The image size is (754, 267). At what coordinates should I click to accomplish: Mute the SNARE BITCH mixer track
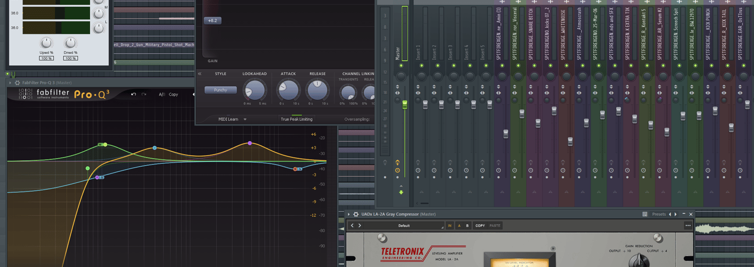534,66
